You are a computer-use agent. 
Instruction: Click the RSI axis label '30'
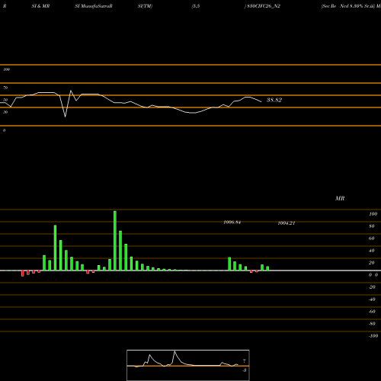5,112
